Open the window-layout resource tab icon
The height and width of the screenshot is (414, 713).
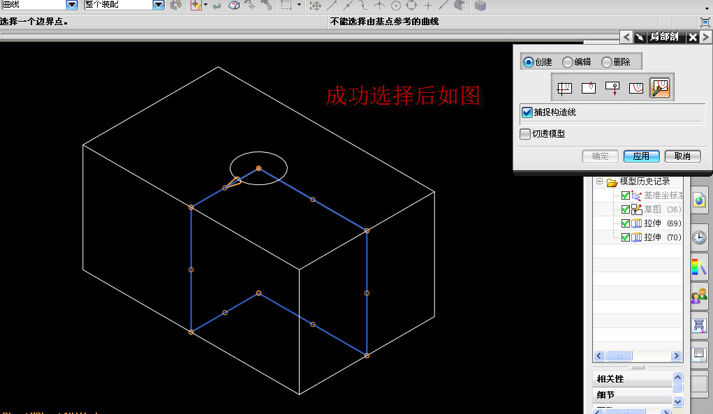[699, 354]
